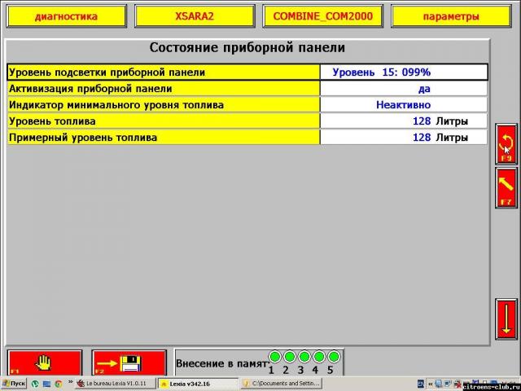
Task: Select memory slot 2 indicator
Action: (290, 357)
